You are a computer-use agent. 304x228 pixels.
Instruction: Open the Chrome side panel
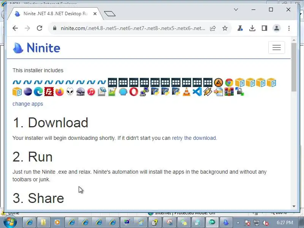(264, 28)
